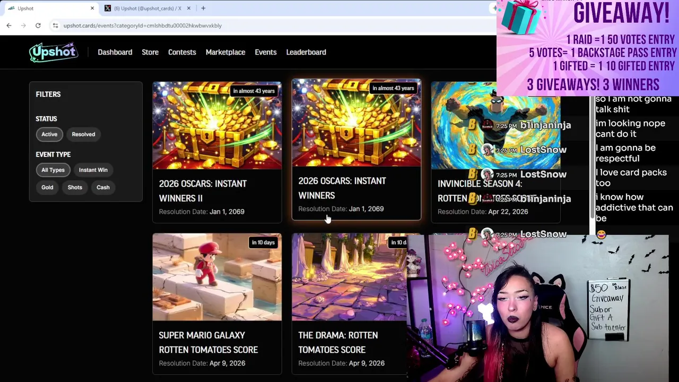The height and width of the screenshot is (382, 679).
Task: Open the 2026 Oscars Instant Winners II thumbnail
Action: click(x=217, y=125)
